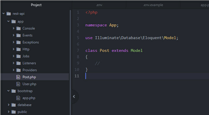Click the app.php file icon in bootstrap
Image resolution: width=209 pixels, height=115 pixels.
point(18,98)
